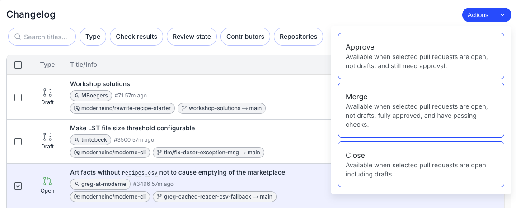
Task: Choose Merge from the Actions menu
Action: point(421,110)
